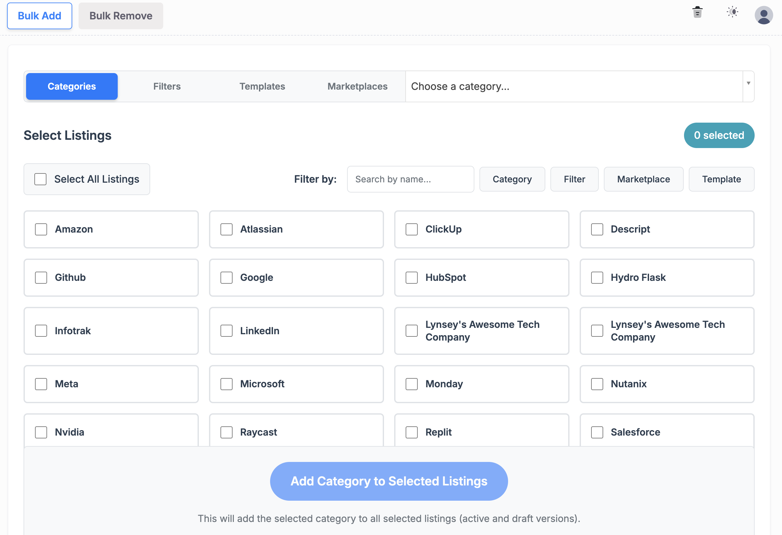Select the Categories tab
782x535 pixels.
click(72, 86)
